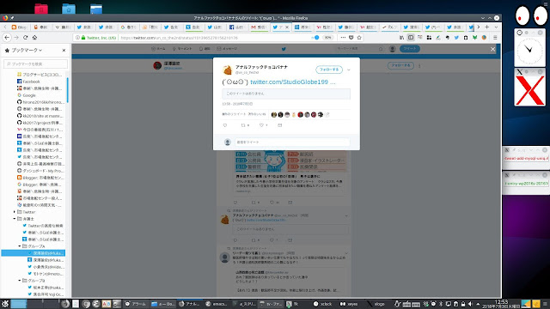This screenshot has height=309, width=550.
Task: Switch to the Facebook tab in tab strip
Action: coord(236,27)
